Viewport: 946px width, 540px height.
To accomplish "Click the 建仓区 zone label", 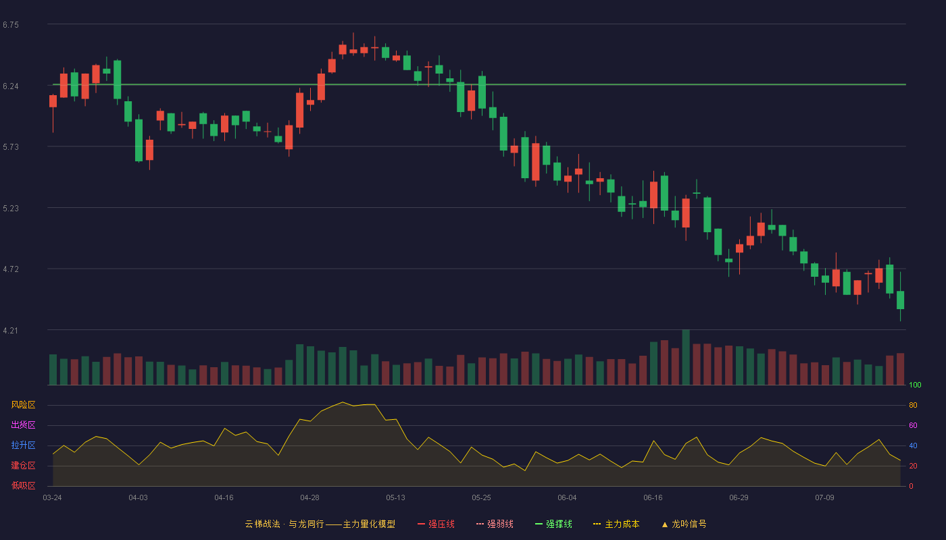I will [23, 466].
